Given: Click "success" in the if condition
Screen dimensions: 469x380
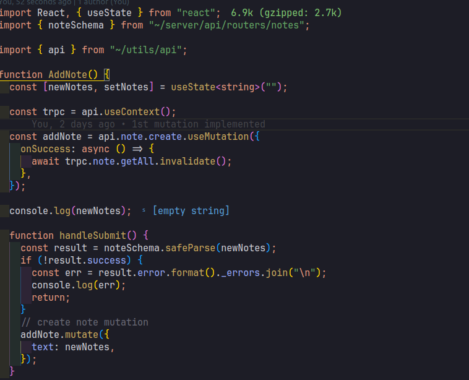Looking at the screenshot, I should pyautogui.click(x=107, y=261).
